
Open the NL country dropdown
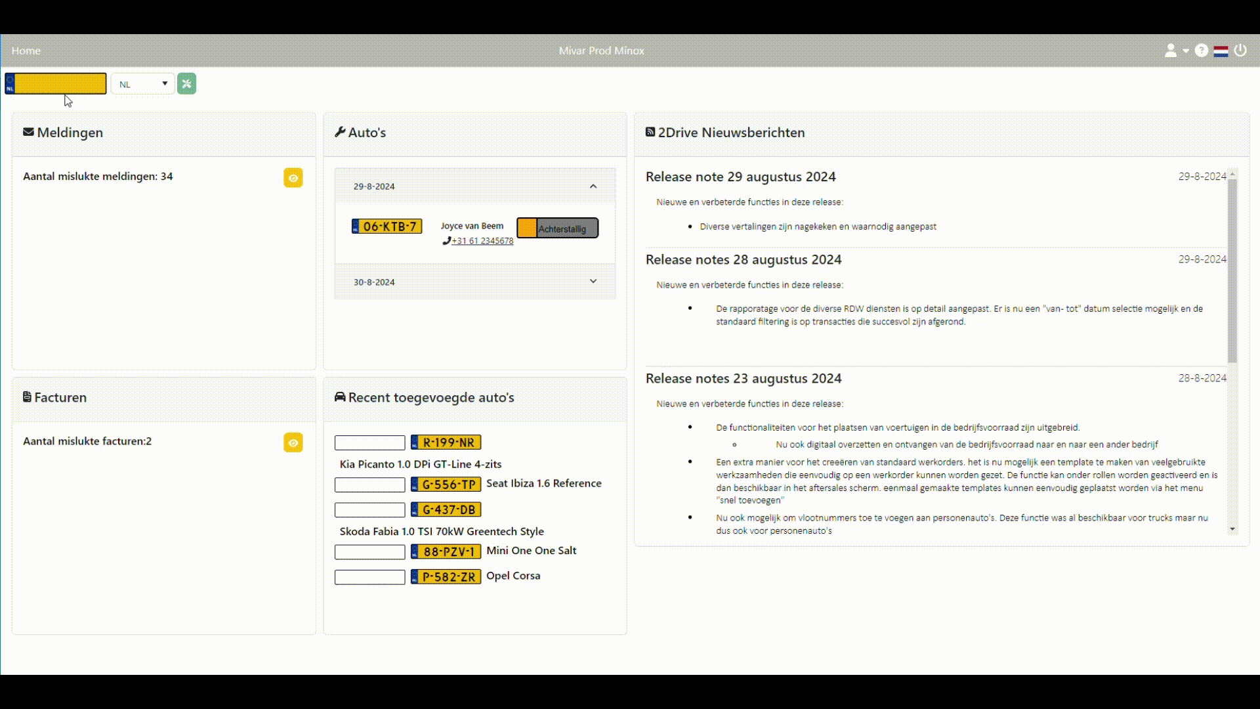point(143,84)
